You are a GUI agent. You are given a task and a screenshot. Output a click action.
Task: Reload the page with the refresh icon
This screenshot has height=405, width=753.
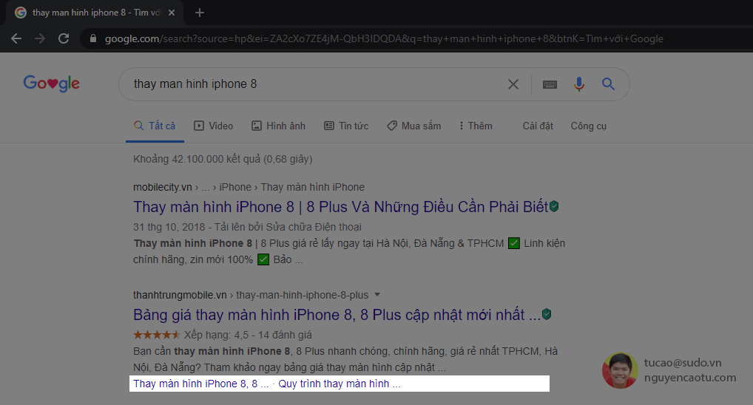[x=64, y=38]
